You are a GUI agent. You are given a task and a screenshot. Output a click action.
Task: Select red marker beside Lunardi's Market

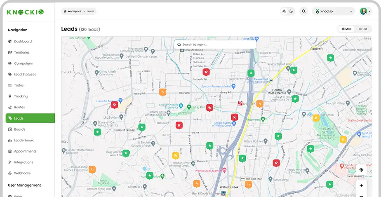115,105
